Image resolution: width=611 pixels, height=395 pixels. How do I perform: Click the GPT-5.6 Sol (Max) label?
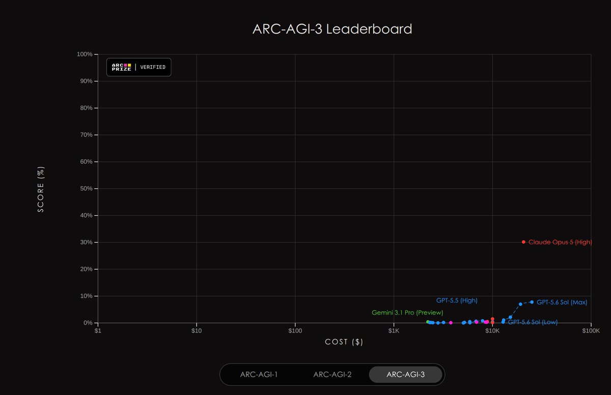coord(562,302)
